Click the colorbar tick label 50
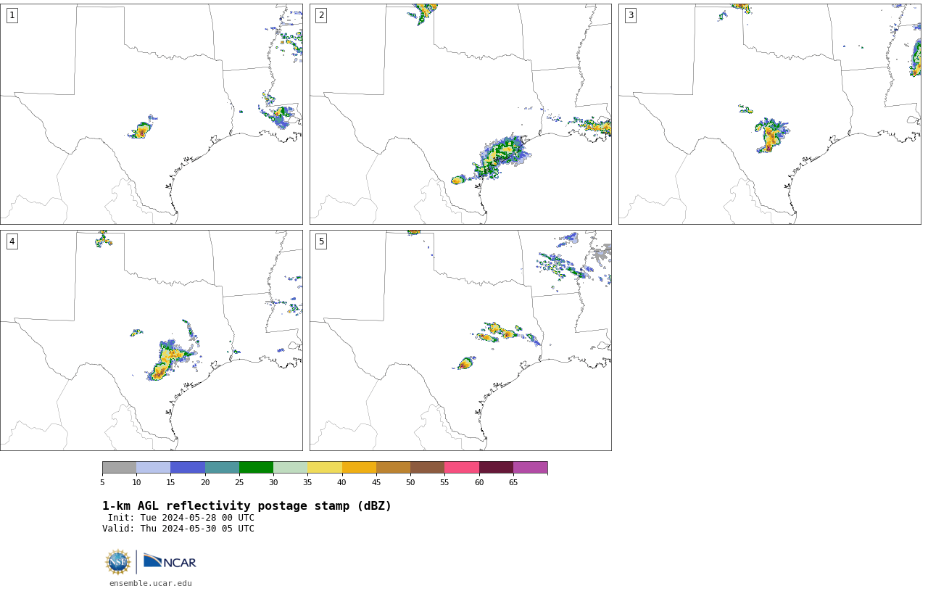 [x=410, y=482]
